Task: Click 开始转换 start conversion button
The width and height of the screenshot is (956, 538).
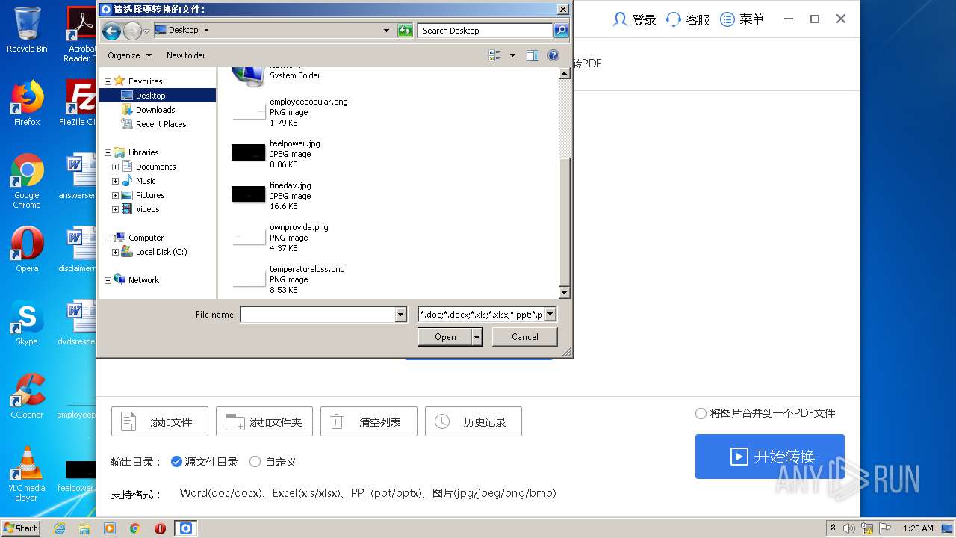Action: pyautogui.click(x=770, y=457)
